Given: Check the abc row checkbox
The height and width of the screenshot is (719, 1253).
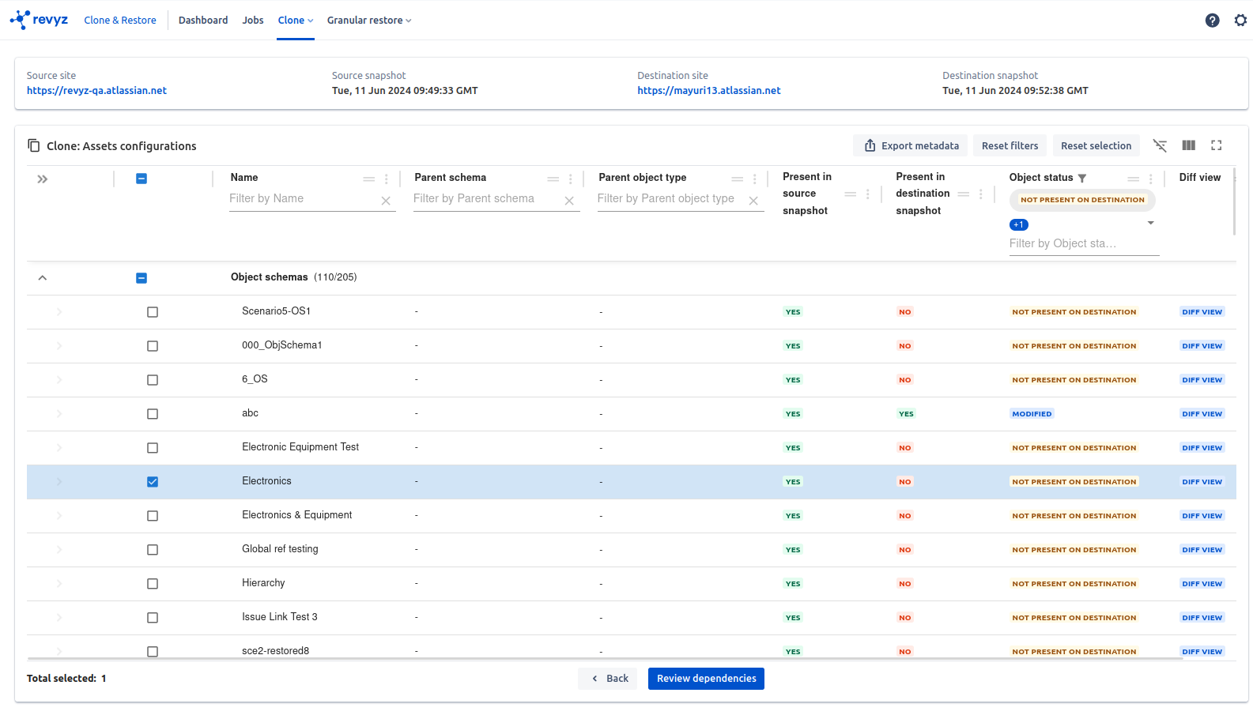Looking at the screenshot, I should coord(153,414).
